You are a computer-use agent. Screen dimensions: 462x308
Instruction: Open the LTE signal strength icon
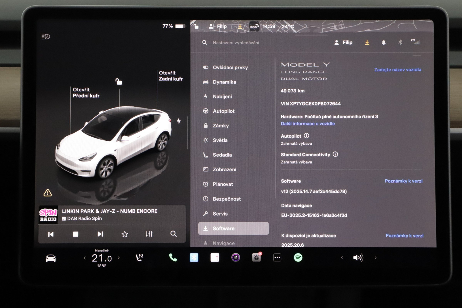(x=416, y=42)
